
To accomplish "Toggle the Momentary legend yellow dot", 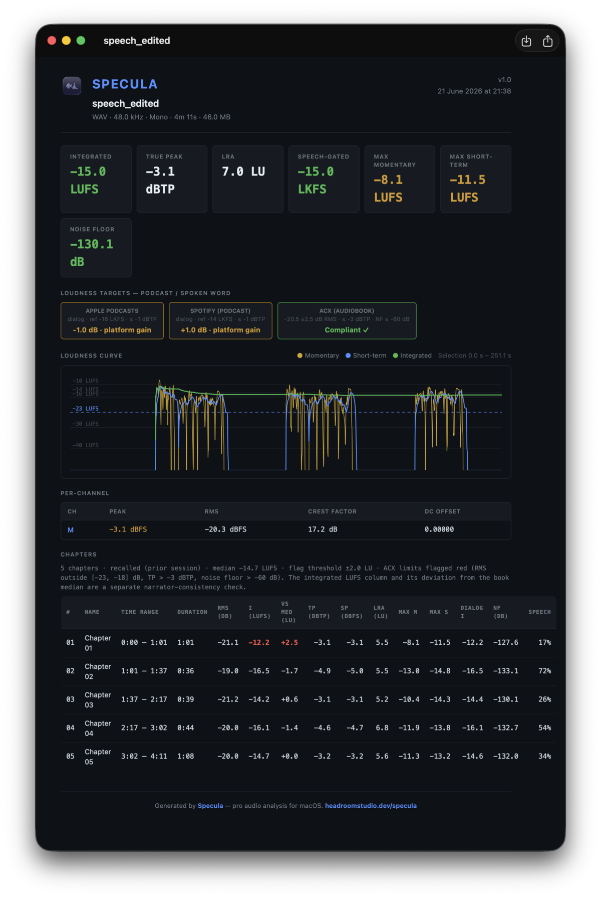I will [299, 355].
